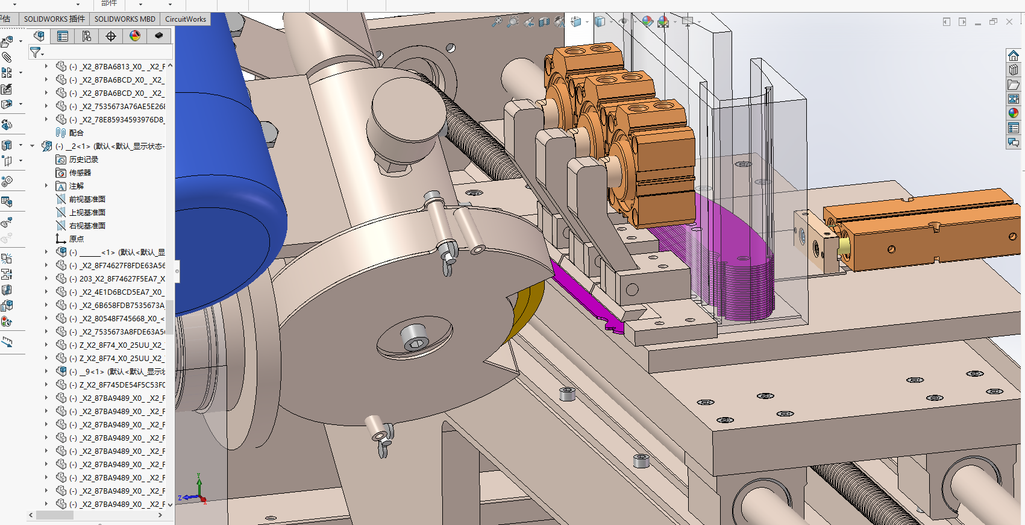Expand the 203_X2_8F74627F5EA7 component node

point(46,278)
